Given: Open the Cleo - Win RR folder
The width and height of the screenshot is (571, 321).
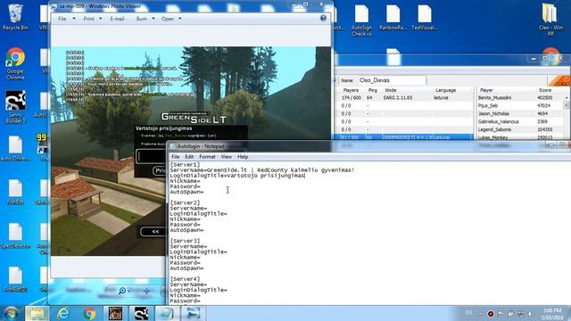Looking at the screenshot, I should 550,20.
